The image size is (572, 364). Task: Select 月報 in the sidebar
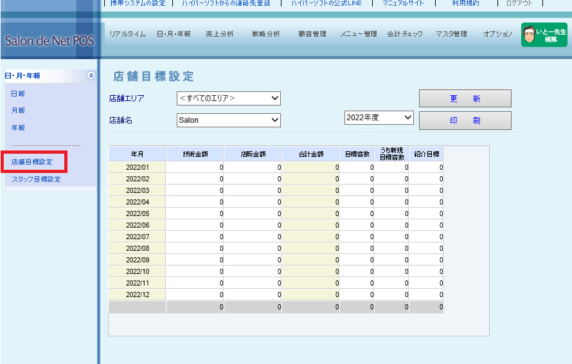coord(18,111)
